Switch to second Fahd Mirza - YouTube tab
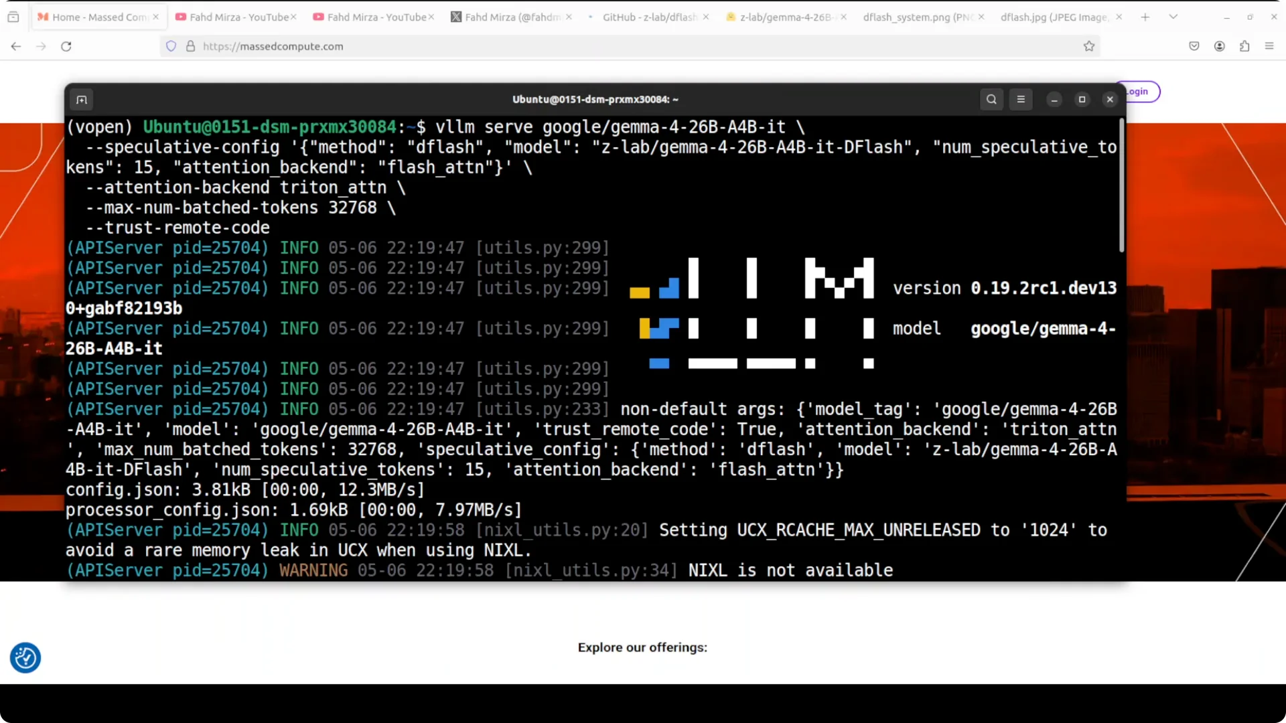 pos(373,17)
